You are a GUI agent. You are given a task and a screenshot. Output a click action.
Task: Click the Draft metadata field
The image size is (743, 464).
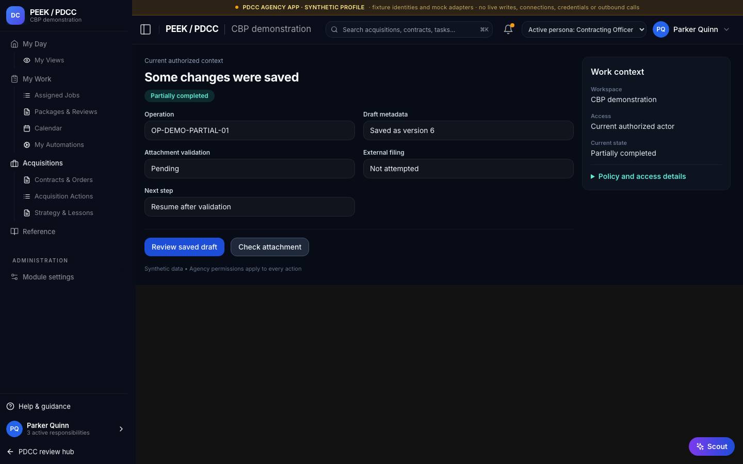coord(469,130)
